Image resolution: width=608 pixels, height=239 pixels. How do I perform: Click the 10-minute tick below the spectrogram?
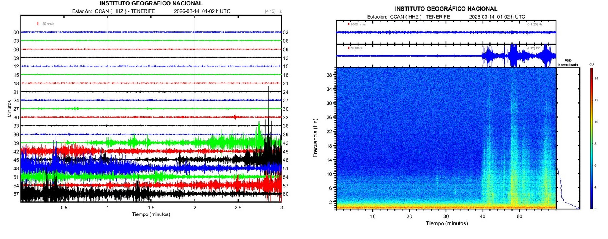point(373,216)
